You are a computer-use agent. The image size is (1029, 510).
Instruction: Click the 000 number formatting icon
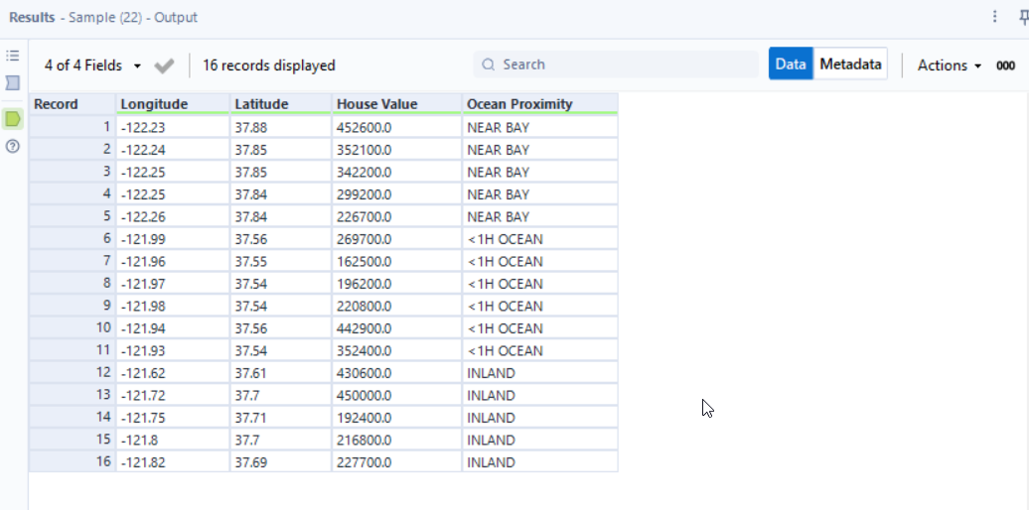[1005, 65]
